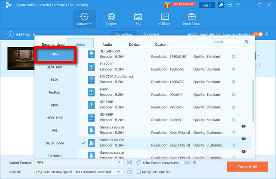
Task: Switch to the Video tab
Action: 80,44
